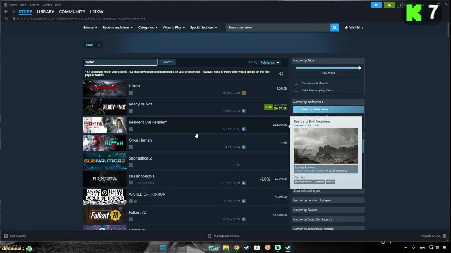Open Resident Evil Requiem result
This screenshot has width=451, height=253.
[x=186, y=125]
